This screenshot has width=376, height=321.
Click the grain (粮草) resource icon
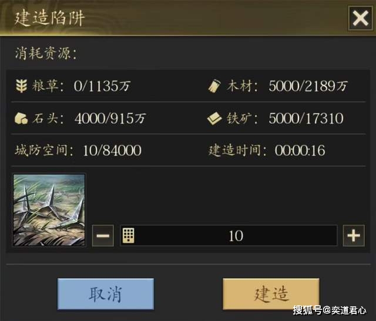click(x=21, y=86)
